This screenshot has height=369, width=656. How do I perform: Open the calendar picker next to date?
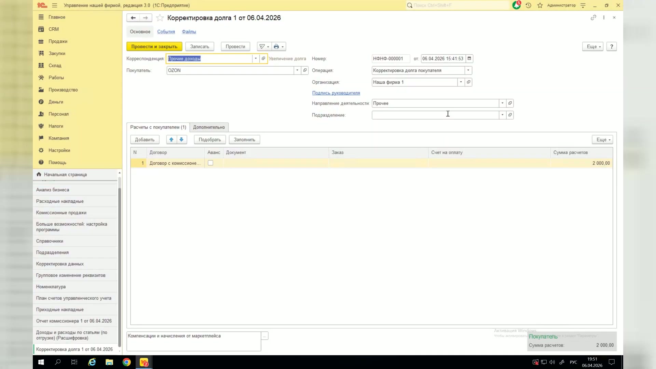pyautogui.click(x=469, y=58)
